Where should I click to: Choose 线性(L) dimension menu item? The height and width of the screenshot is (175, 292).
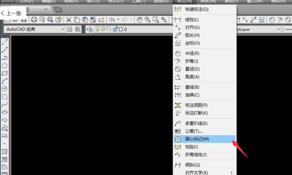coord(205,20)
